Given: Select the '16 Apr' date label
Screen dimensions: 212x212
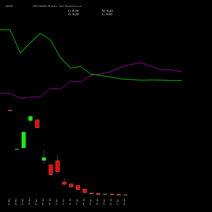Looking at the screenshot, I should 70,202.
